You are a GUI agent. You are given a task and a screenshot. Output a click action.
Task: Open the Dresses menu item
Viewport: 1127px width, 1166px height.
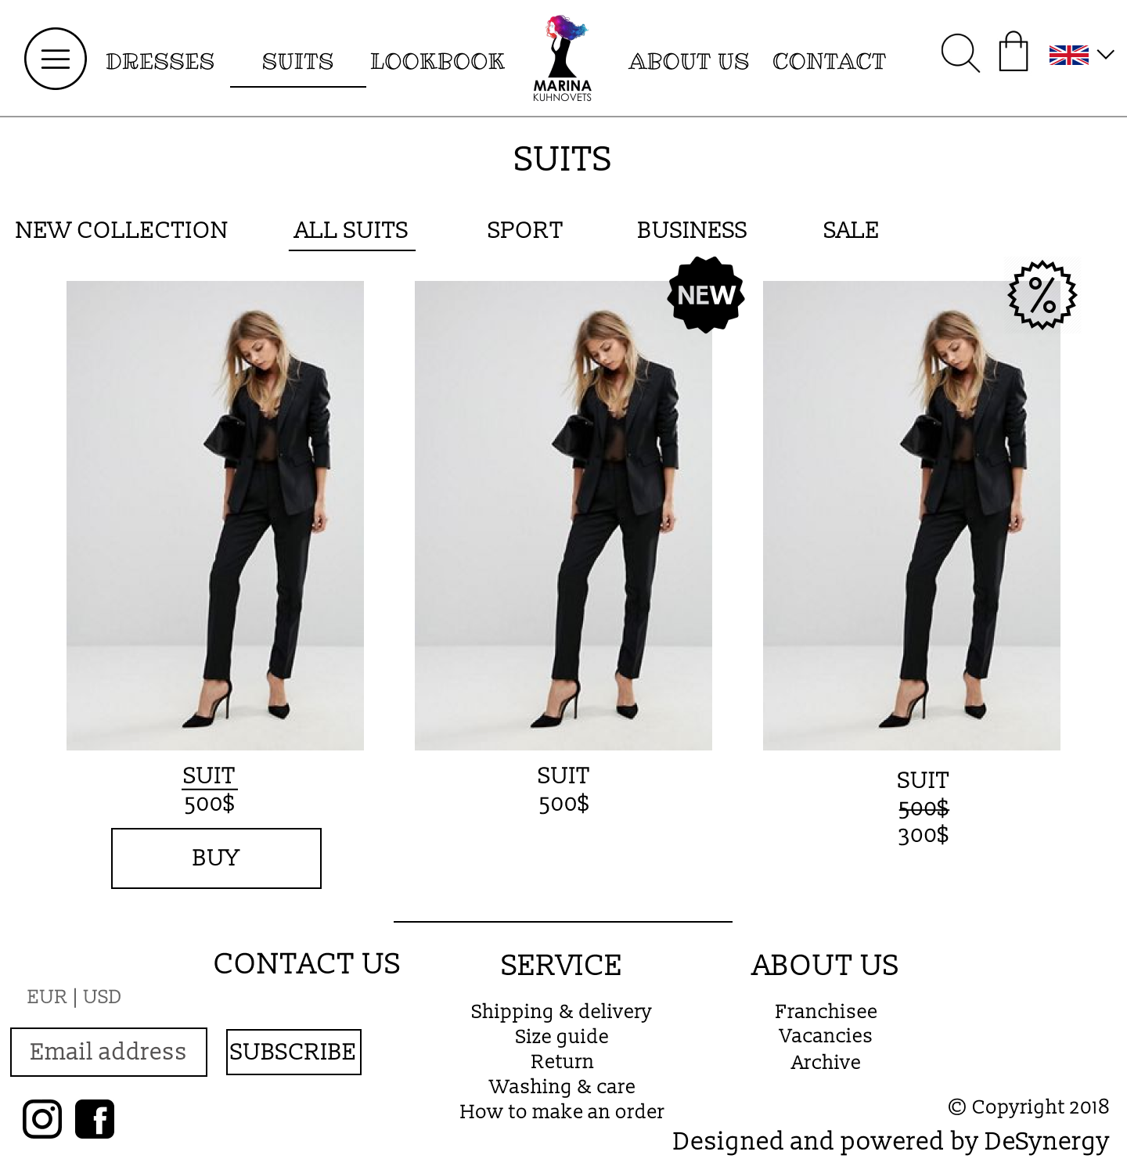point(160,61)
